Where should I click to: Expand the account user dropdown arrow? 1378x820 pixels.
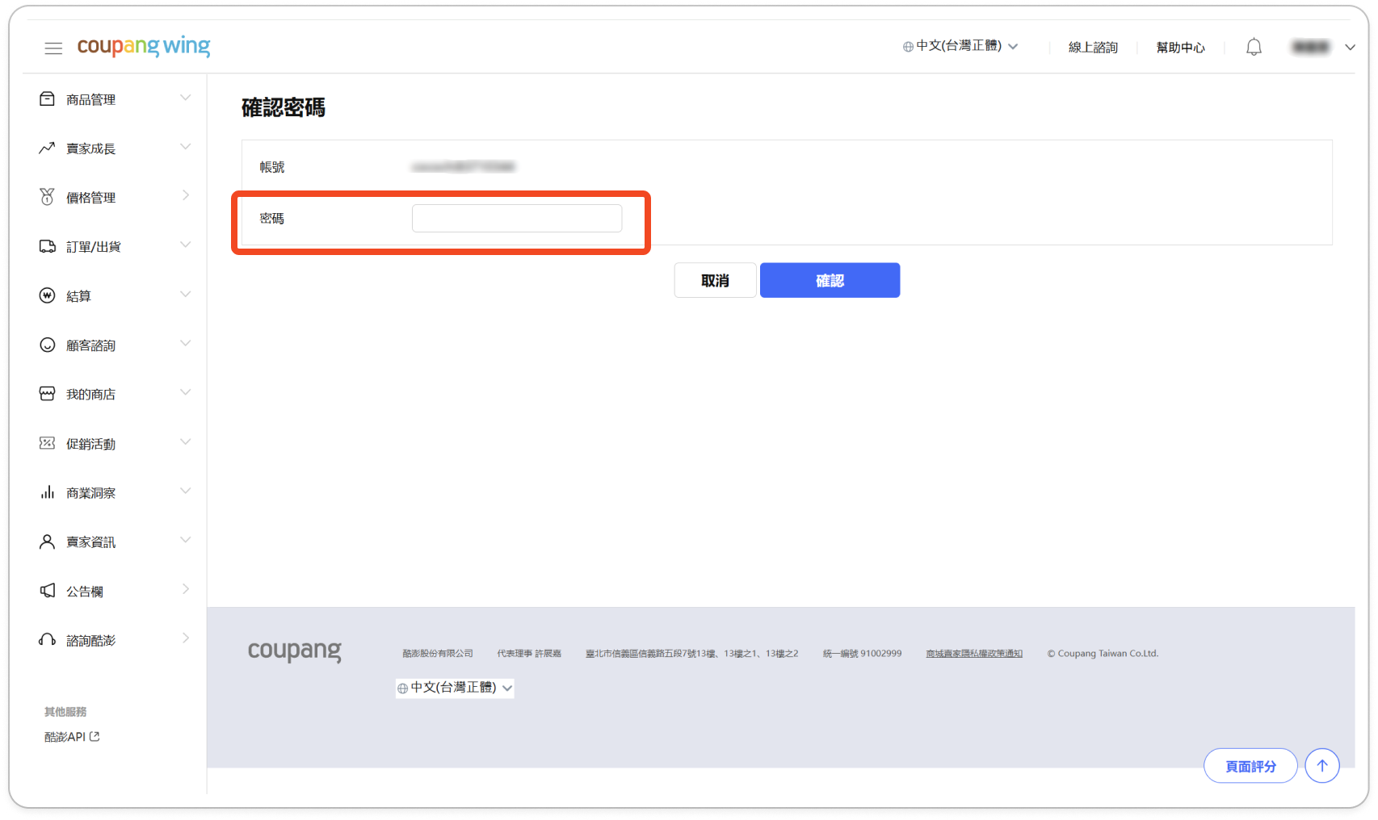pyautogui.click(x=1349, y=48)
